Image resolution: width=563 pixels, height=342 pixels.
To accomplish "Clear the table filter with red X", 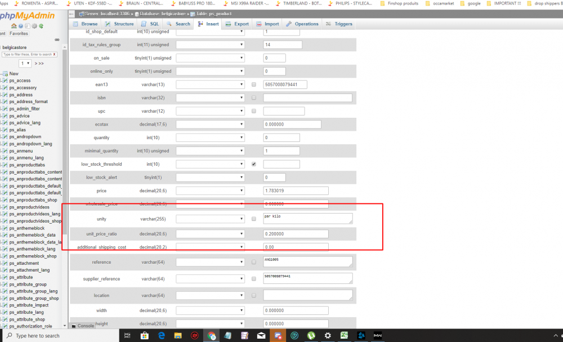I will [54, 54].
